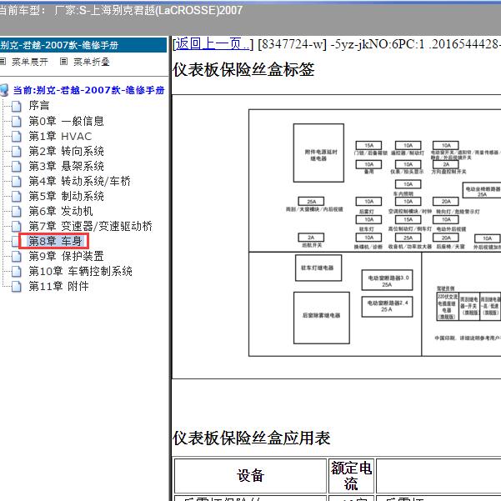Click 菜单折叠 to collapse all menus
Viewport: 501px width, 501px height.
[92, 62]
